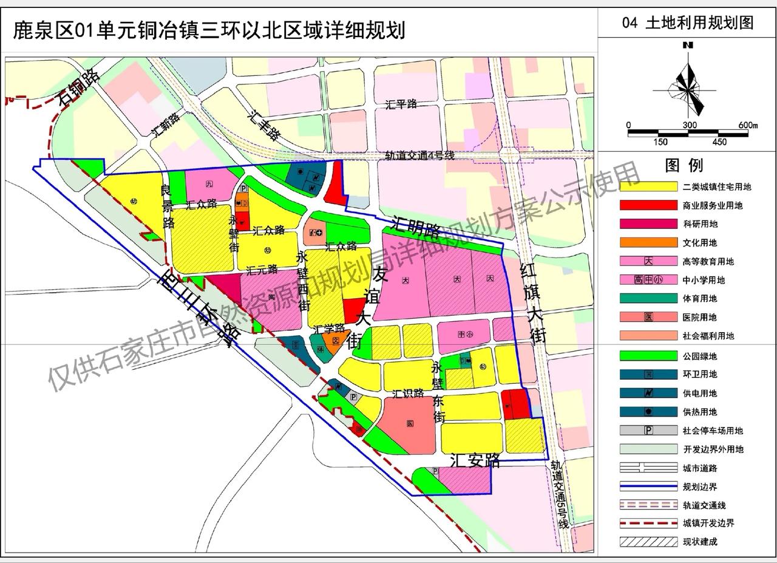Click the 城市道路 legend line symbol
Image resolution: width=777 pixels, height=563 pixels.
[x=648, y=468]
